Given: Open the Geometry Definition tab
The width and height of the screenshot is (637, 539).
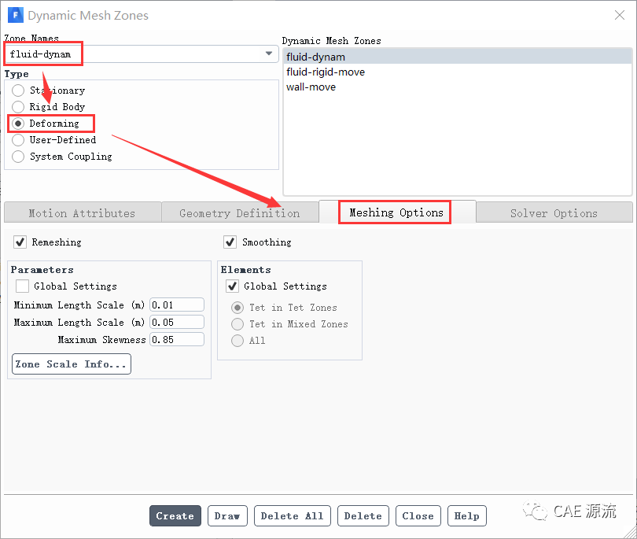Looking at the screenshot, I should 239,213.
